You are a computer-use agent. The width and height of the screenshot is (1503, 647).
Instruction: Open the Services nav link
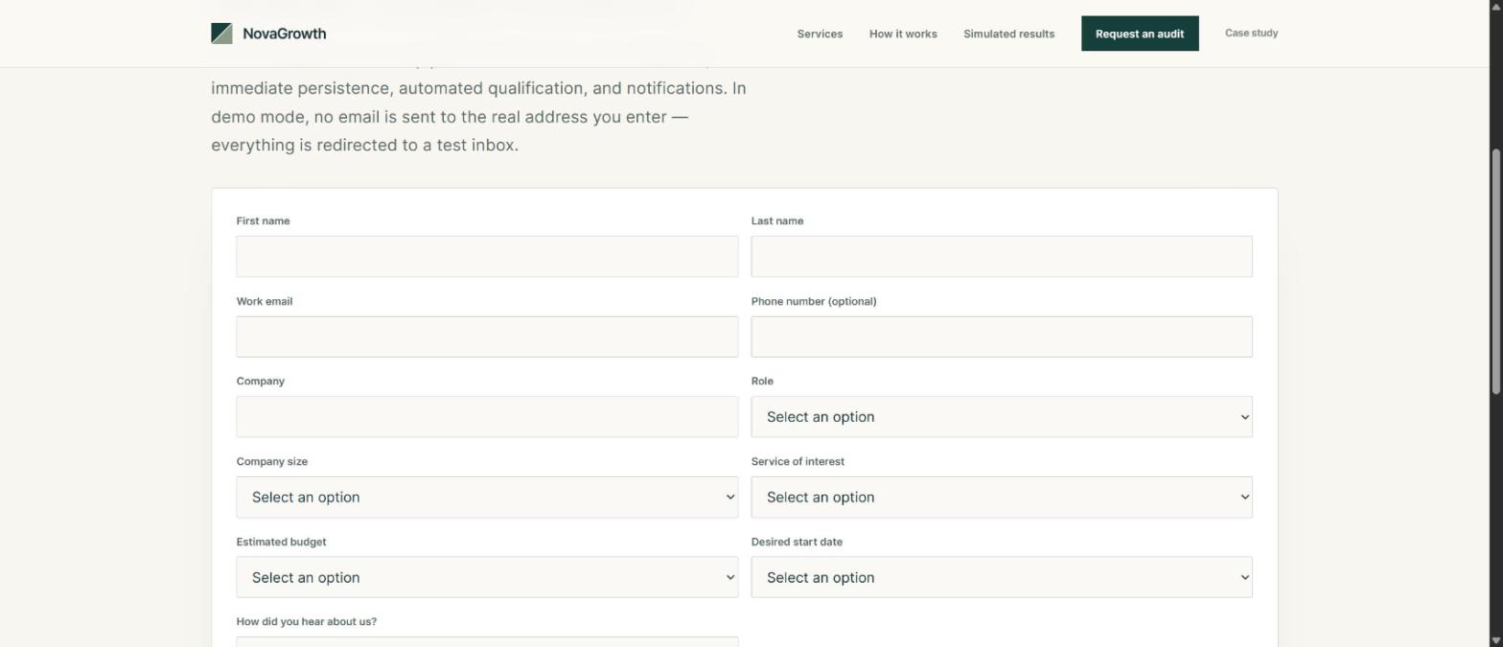tap(820, 34)
